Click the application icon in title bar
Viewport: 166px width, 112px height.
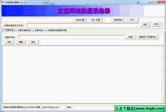(x=3, y=2)
